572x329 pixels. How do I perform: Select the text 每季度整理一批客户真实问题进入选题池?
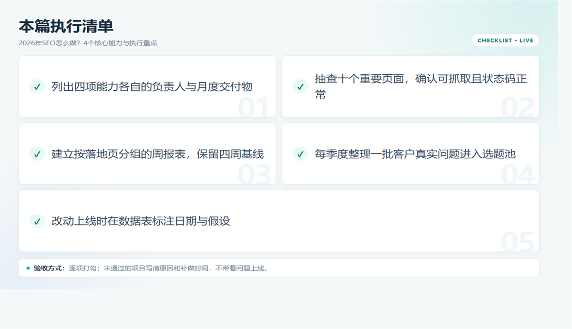415,154
